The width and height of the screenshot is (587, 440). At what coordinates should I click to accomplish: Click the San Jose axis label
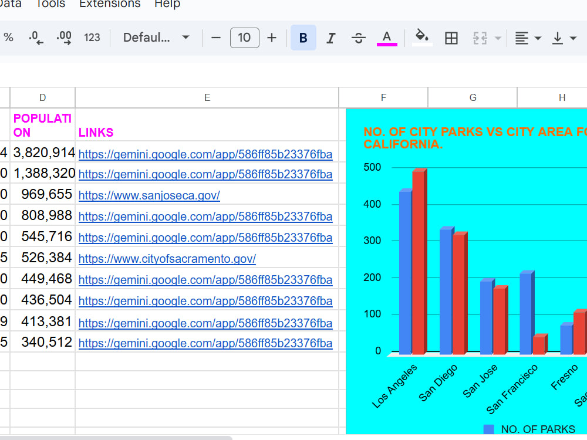[x=480, y=381]
